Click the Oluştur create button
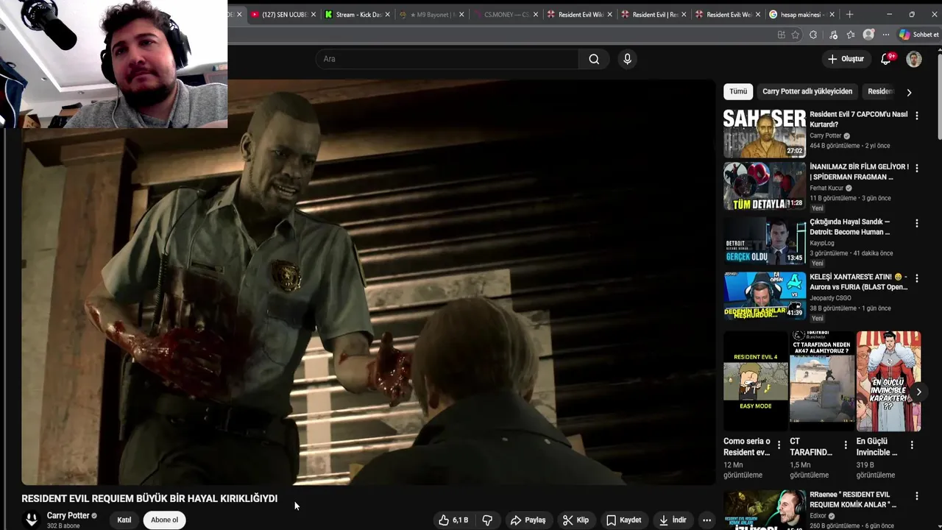Viewport: 942px width, 530px height. click(x=846, y=59)
